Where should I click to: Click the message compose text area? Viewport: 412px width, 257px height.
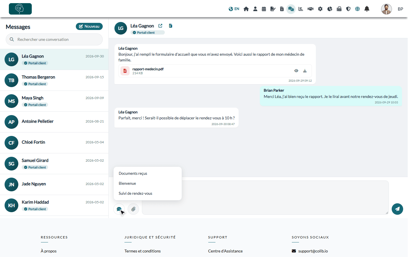pyautogui.click(x=265, y=198)
